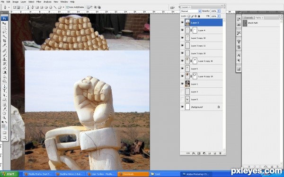Choose the Freeform Pen option
Screen dimensions: 284x177
click(x=33, y=7)
